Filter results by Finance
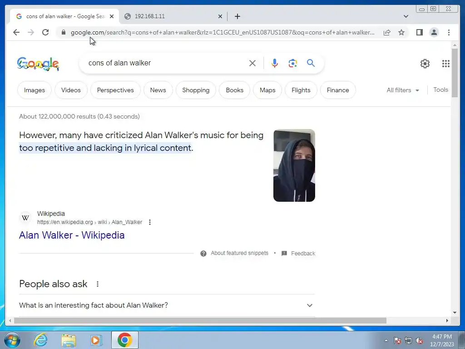The height and width of the screenshot is (349, 465). pyautogui.click(x=338, y=90)
